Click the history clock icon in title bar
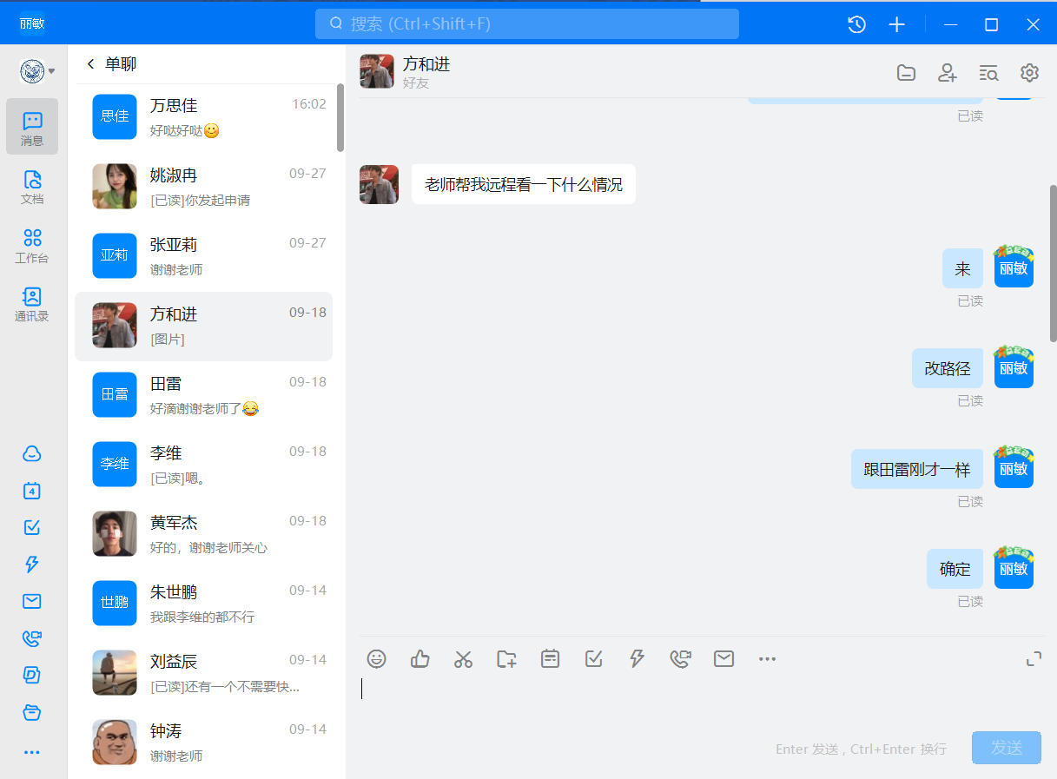The image size is (1057, 779). coord(856,24)
